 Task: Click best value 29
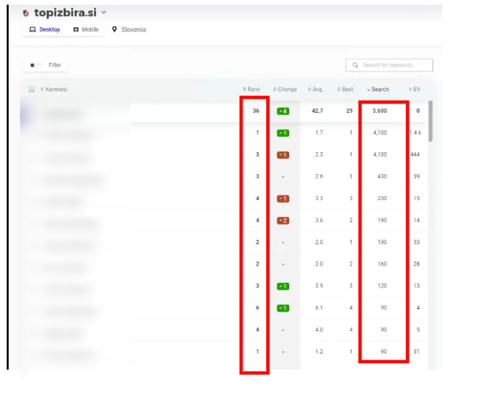coord(349,111)
